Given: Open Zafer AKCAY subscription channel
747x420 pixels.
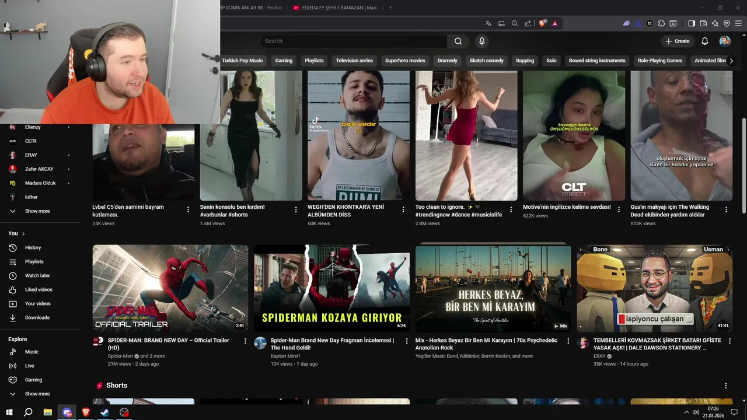Looking at the screenshot, I should (x=40, y=169).
